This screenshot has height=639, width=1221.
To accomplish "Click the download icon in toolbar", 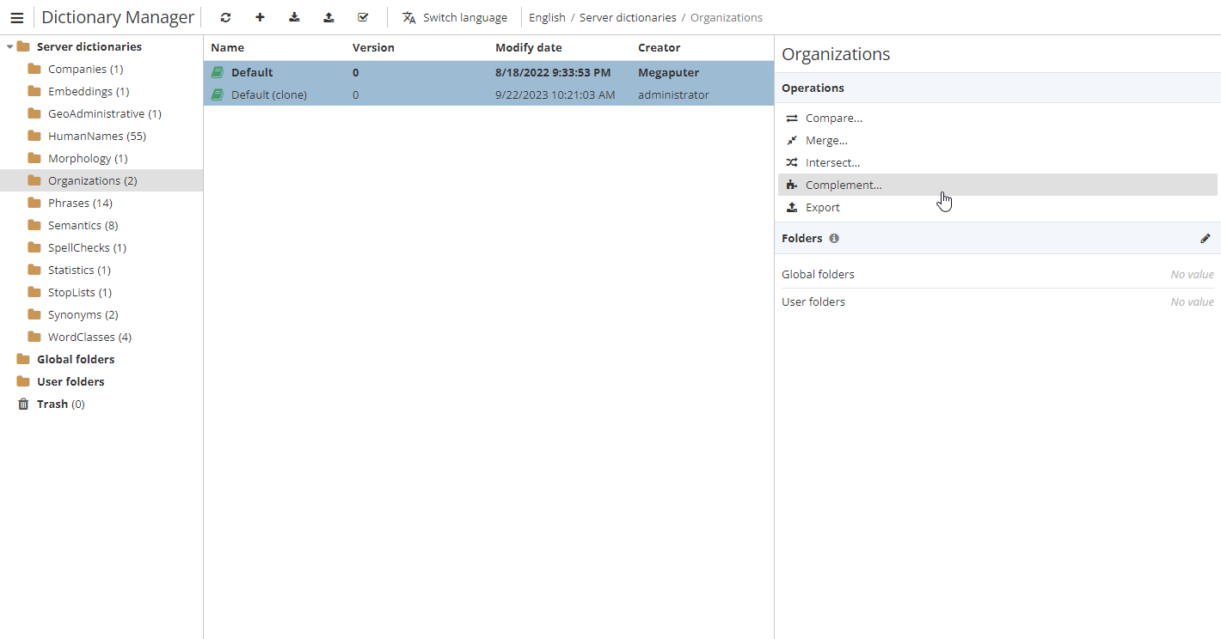I will 294,17.
